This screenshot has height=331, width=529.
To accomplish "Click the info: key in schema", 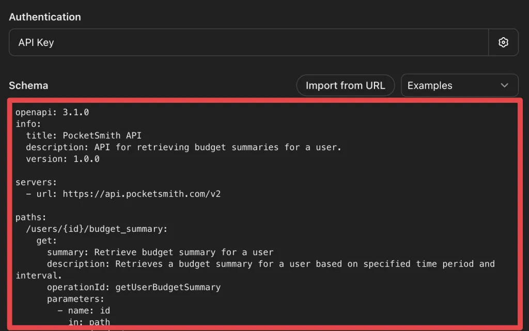I will (28, 124).
